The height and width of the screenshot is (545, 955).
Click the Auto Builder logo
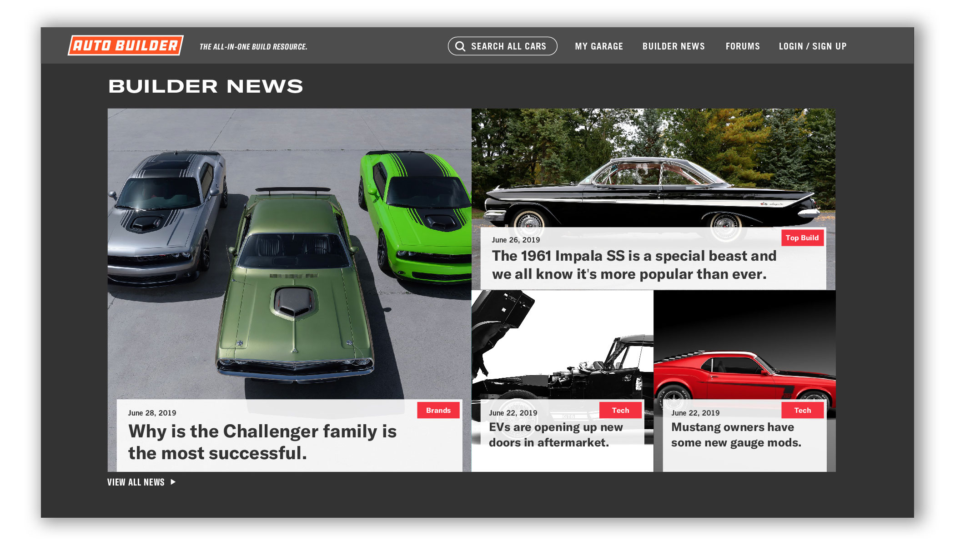click(x=126, y=45)
